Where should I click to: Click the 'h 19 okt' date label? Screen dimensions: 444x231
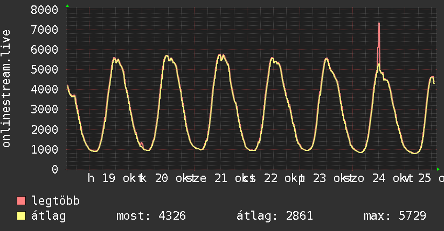[114, 178]
